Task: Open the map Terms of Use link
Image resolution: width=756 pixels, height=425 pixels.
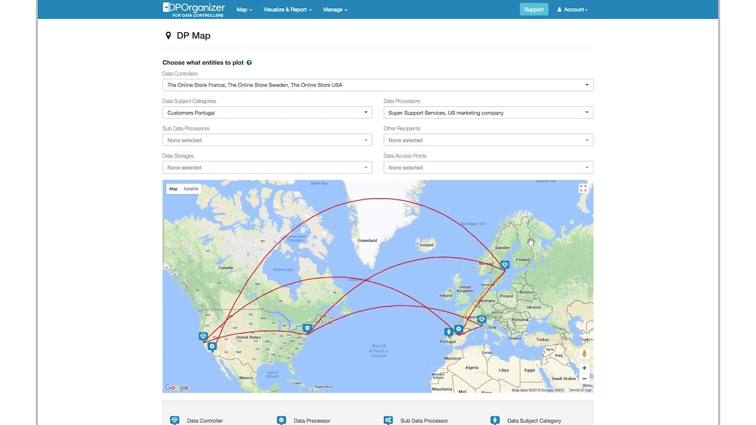Action: coord(579,390)
